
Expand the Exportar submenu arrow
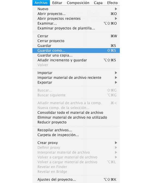click(116, 82)
